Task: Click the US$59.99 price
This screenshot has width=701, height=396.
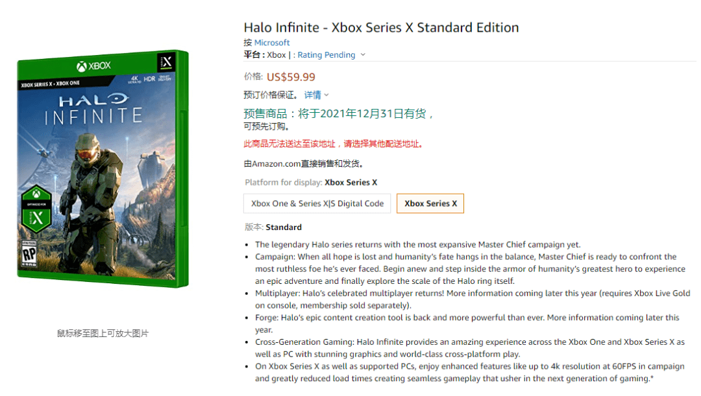Action: 291,77
